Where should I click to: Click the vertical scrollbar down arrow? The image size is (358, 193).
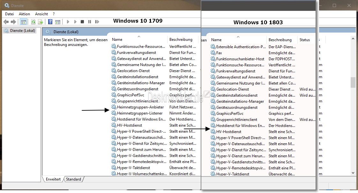point(353,173)
